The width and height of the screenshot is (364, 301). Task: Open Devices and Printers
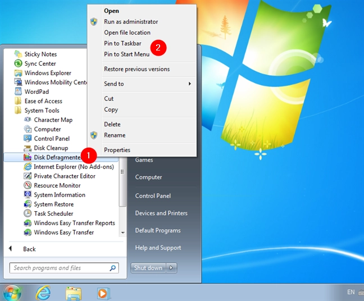161,213
